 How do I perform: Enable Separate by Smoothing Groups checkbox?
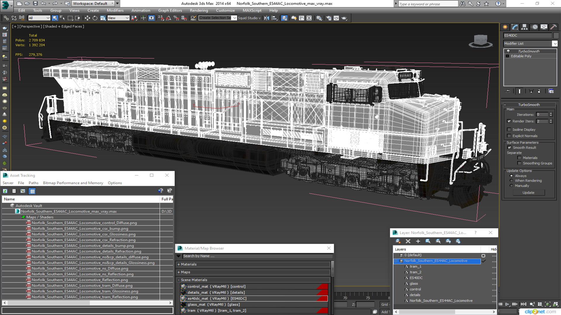click(519, 163)
